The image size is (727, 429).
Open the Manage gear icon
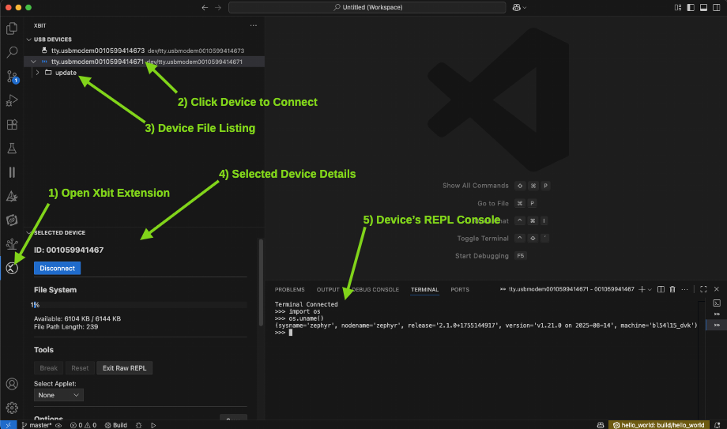[x=12, y=408]
